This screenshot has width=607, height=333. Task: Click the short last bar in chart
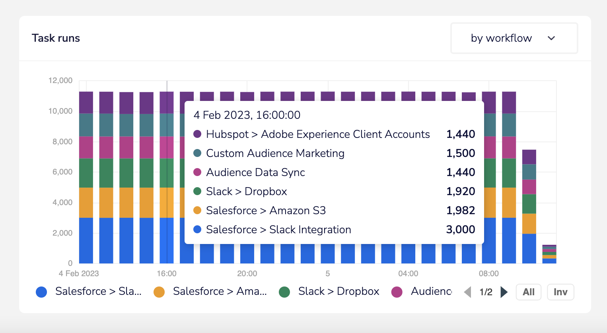coord(549,254)
